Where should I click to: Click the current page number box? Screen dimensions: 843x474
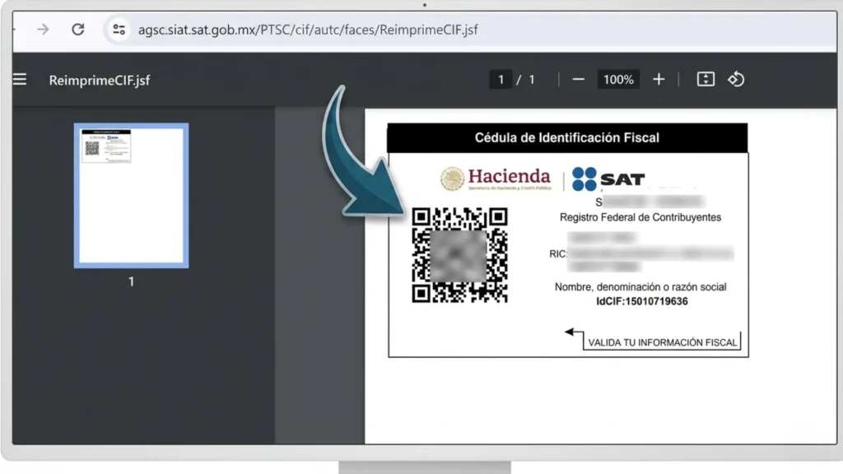(501, 80)
